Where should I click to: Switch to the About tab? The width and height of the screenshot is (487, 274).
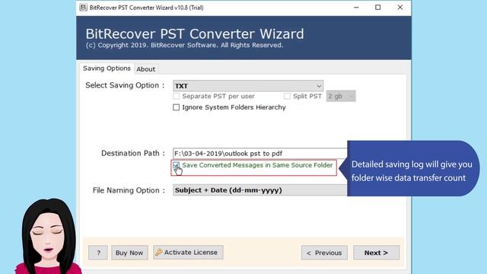pyautogui.click(x=145, y=69)
